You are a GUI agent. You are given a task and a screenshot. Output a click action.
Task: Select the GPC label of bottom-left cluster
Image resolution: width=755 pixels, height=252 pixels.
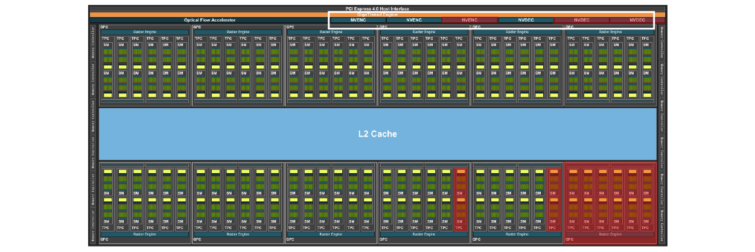click(x=103, y=239)
